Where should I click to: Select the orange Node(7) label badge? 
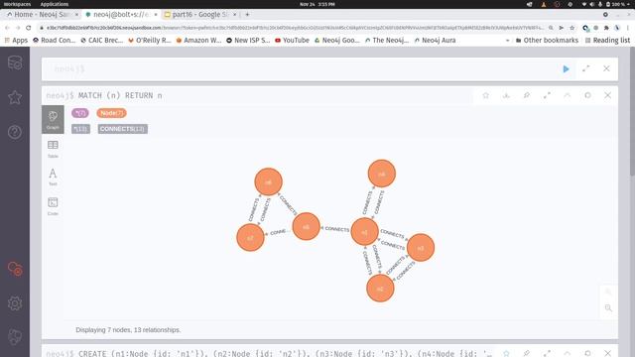(111, 113)
